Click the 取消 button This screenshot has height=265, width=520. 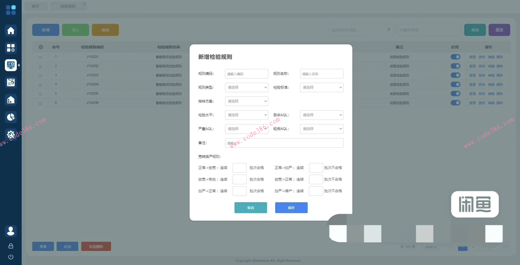click(x=251, y=208)
